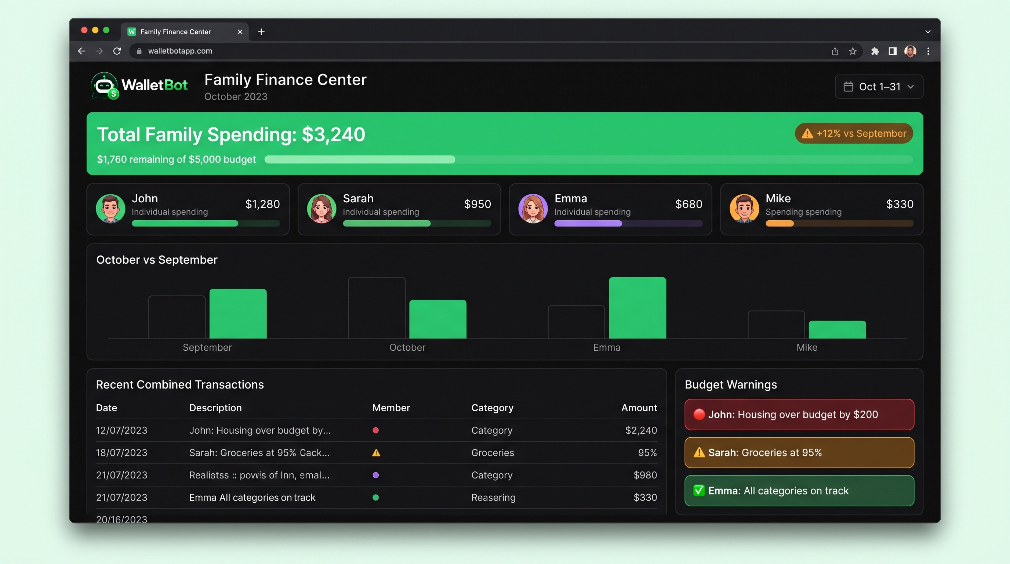1010x564 pixels.
Task: Click the WalletBot robot logo
Action: (x=104, y=86)
